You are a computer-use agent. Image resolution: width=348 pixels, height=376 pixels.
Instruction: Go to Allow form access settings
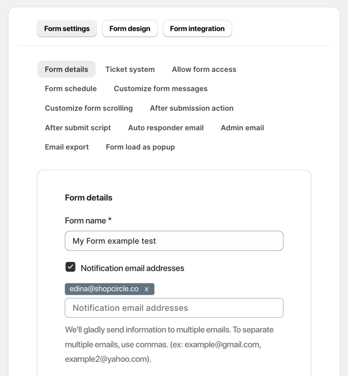[204, 70]
